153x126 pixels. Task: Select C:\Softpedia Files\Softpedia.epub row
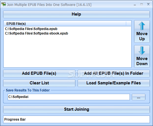(x=67, y=29)
